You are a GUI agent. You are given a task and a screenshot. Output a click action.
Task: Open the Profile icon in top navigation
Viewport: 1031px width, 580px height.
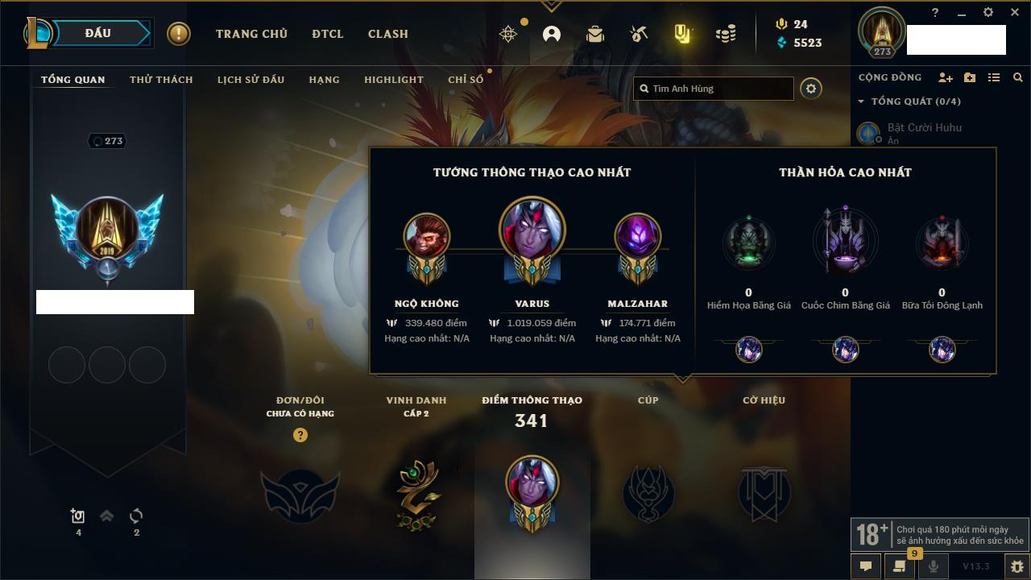click(552, 34)
